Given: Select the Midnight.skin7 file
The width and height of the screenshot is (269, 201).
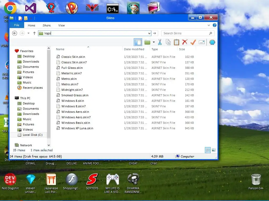Looking at the screenshot, I should tap(72, 90).
